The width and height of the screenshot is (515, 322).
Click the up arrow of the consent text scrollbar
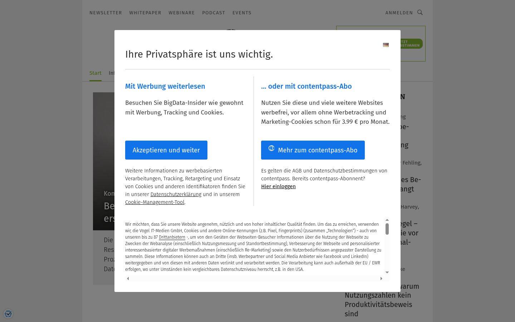(387, 220)
